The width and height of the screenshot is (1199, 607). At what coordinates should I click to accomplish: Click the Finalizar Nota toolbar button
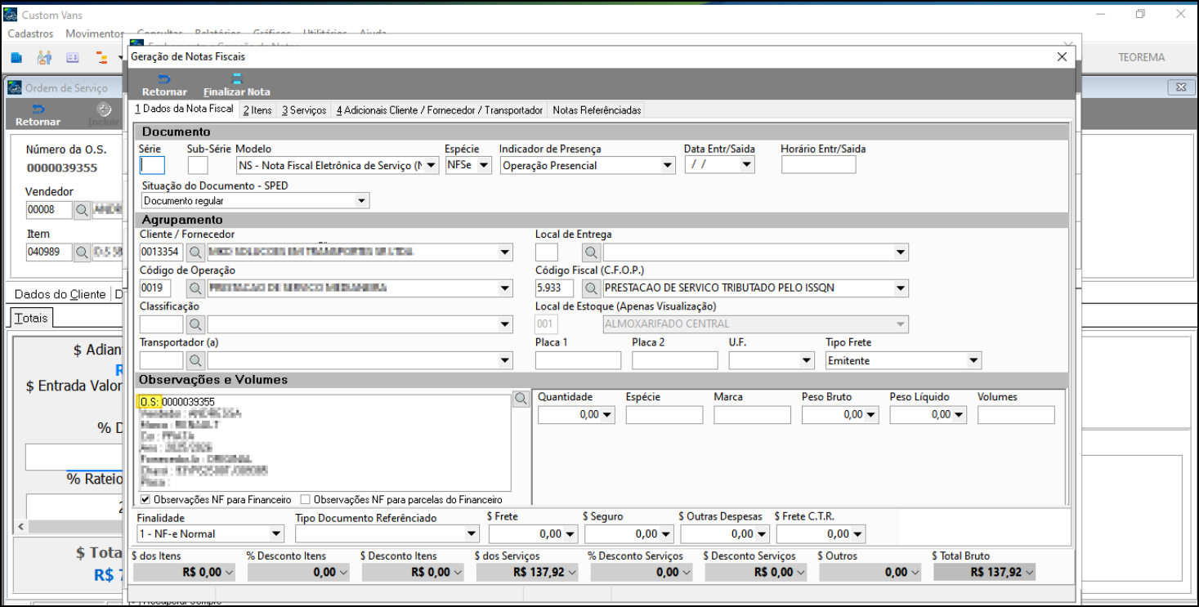point(236,85)
